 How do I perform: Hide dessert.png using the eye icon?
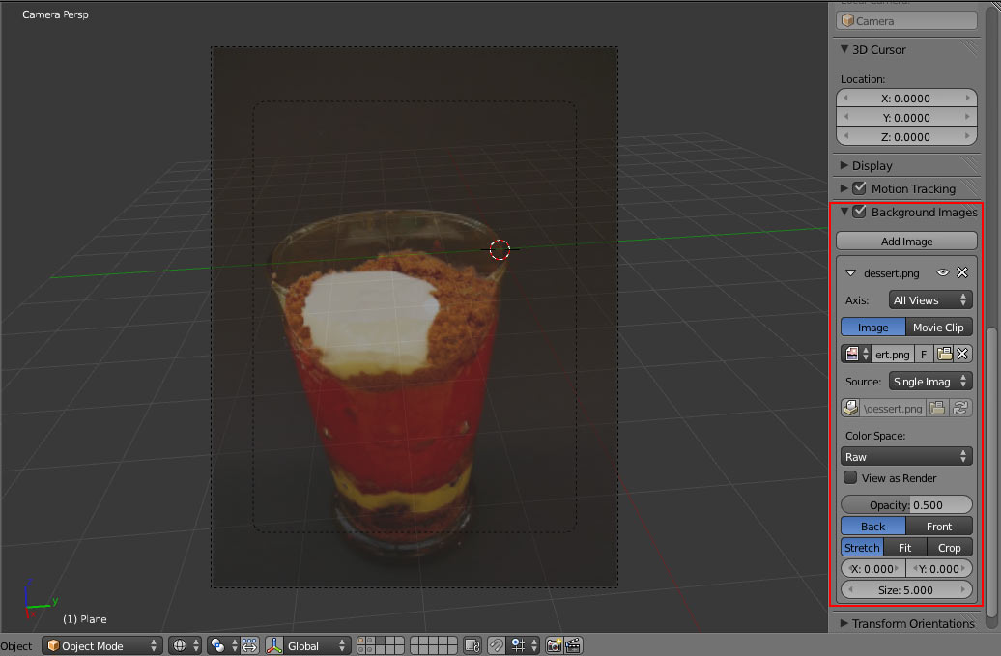pos(942,272)
